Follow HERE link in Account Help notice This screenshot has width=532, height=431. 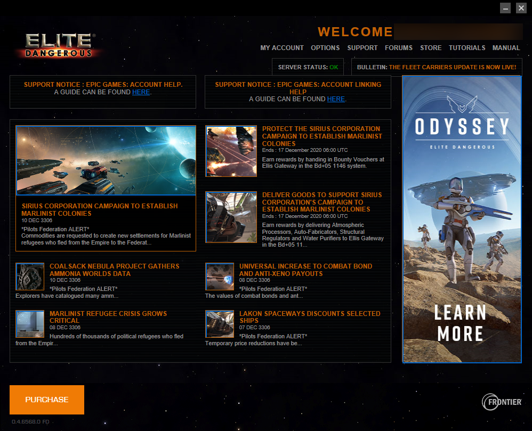click(x=141, y=92)
